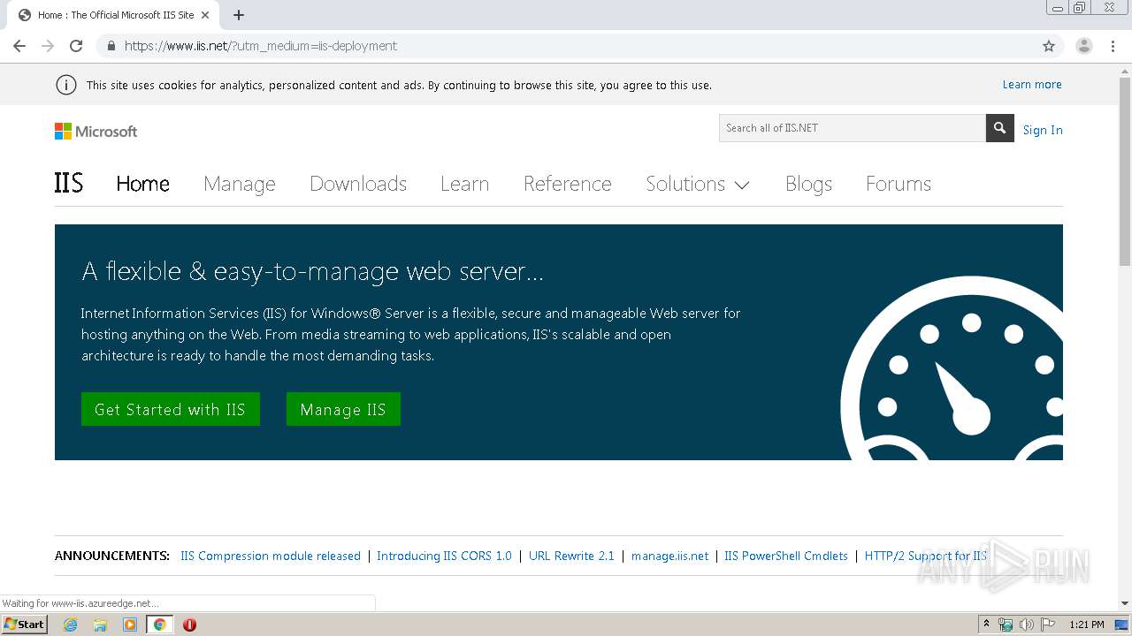The width and height of the screenshot is (1132, 636).
Task: Click the Microsoft logo
Action: (x=96, y=132)
